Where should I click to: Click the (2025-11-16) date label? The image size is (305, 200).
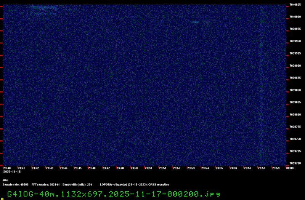click(12, 172)
